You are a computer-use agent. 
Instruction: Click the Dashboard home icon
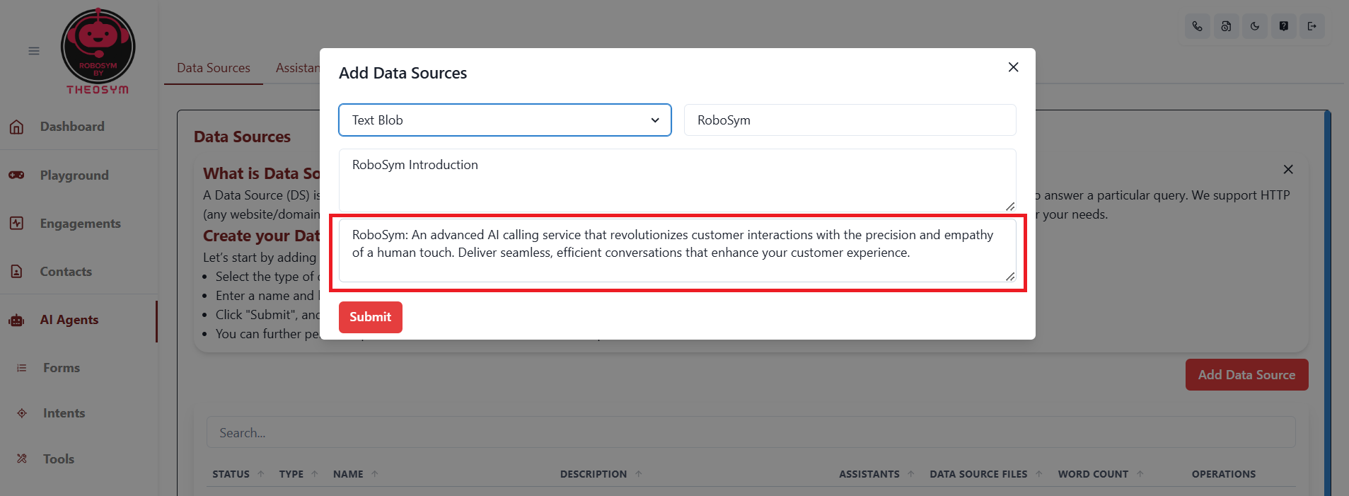point(17,127)
